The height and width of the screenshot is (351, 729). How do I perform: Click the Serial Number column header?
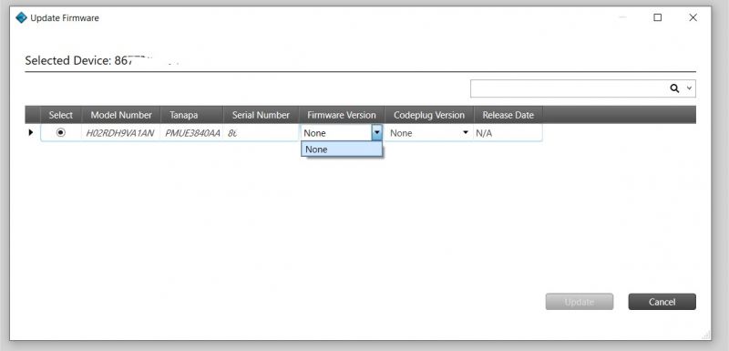coord(261,115)
